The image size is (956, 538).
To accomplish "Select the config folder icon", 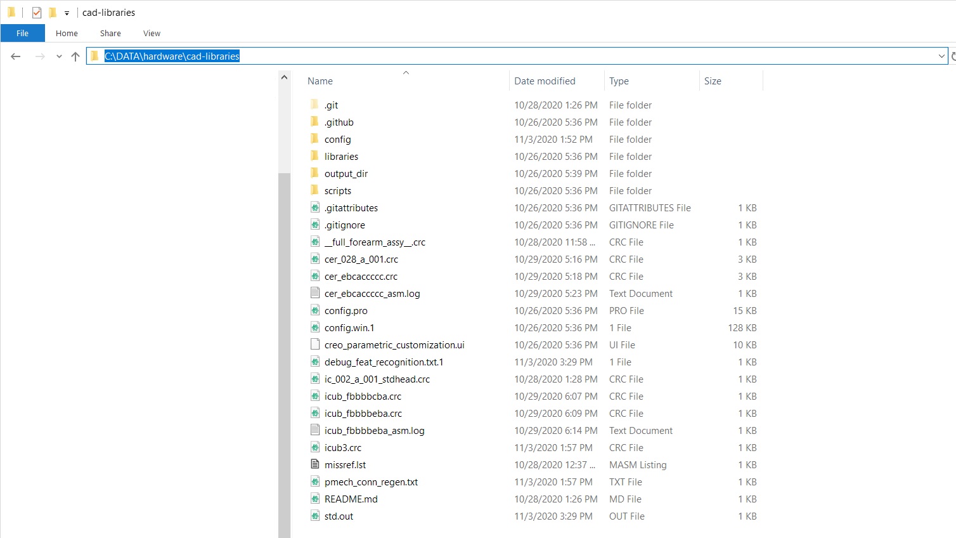I will 315,139.
